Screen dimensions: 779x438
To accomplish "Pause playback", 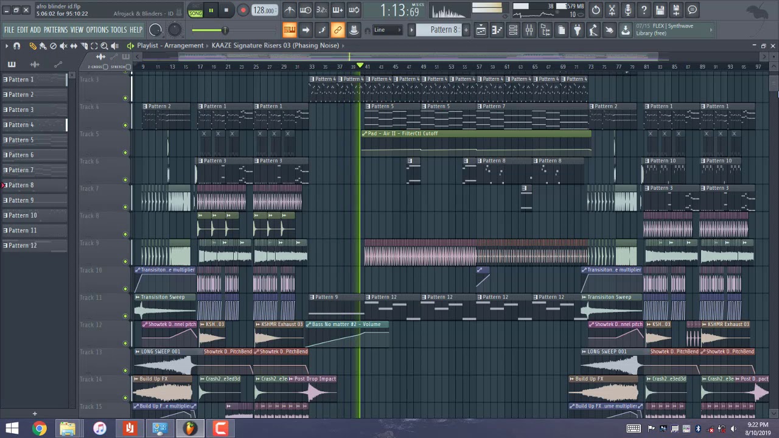I will tap(211, 10).
